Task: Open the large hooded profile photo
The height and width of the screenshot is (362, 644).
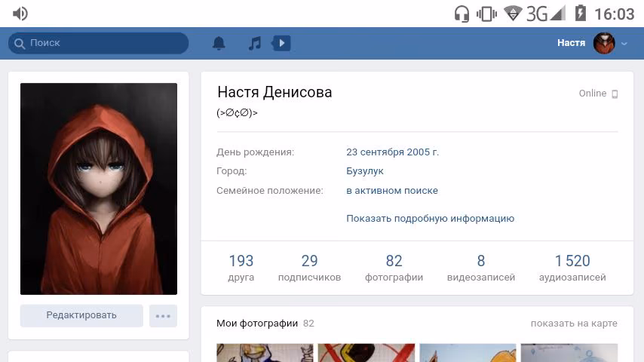Action: click(x=99, y=189)
